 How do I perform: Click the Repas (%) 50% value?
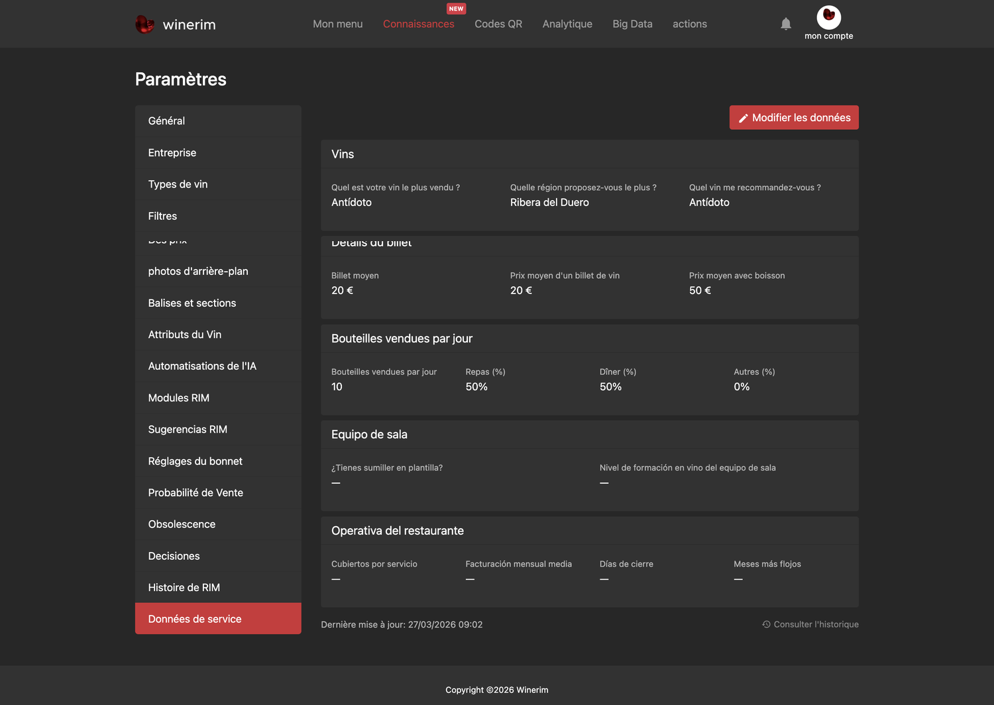coord(476,387)
